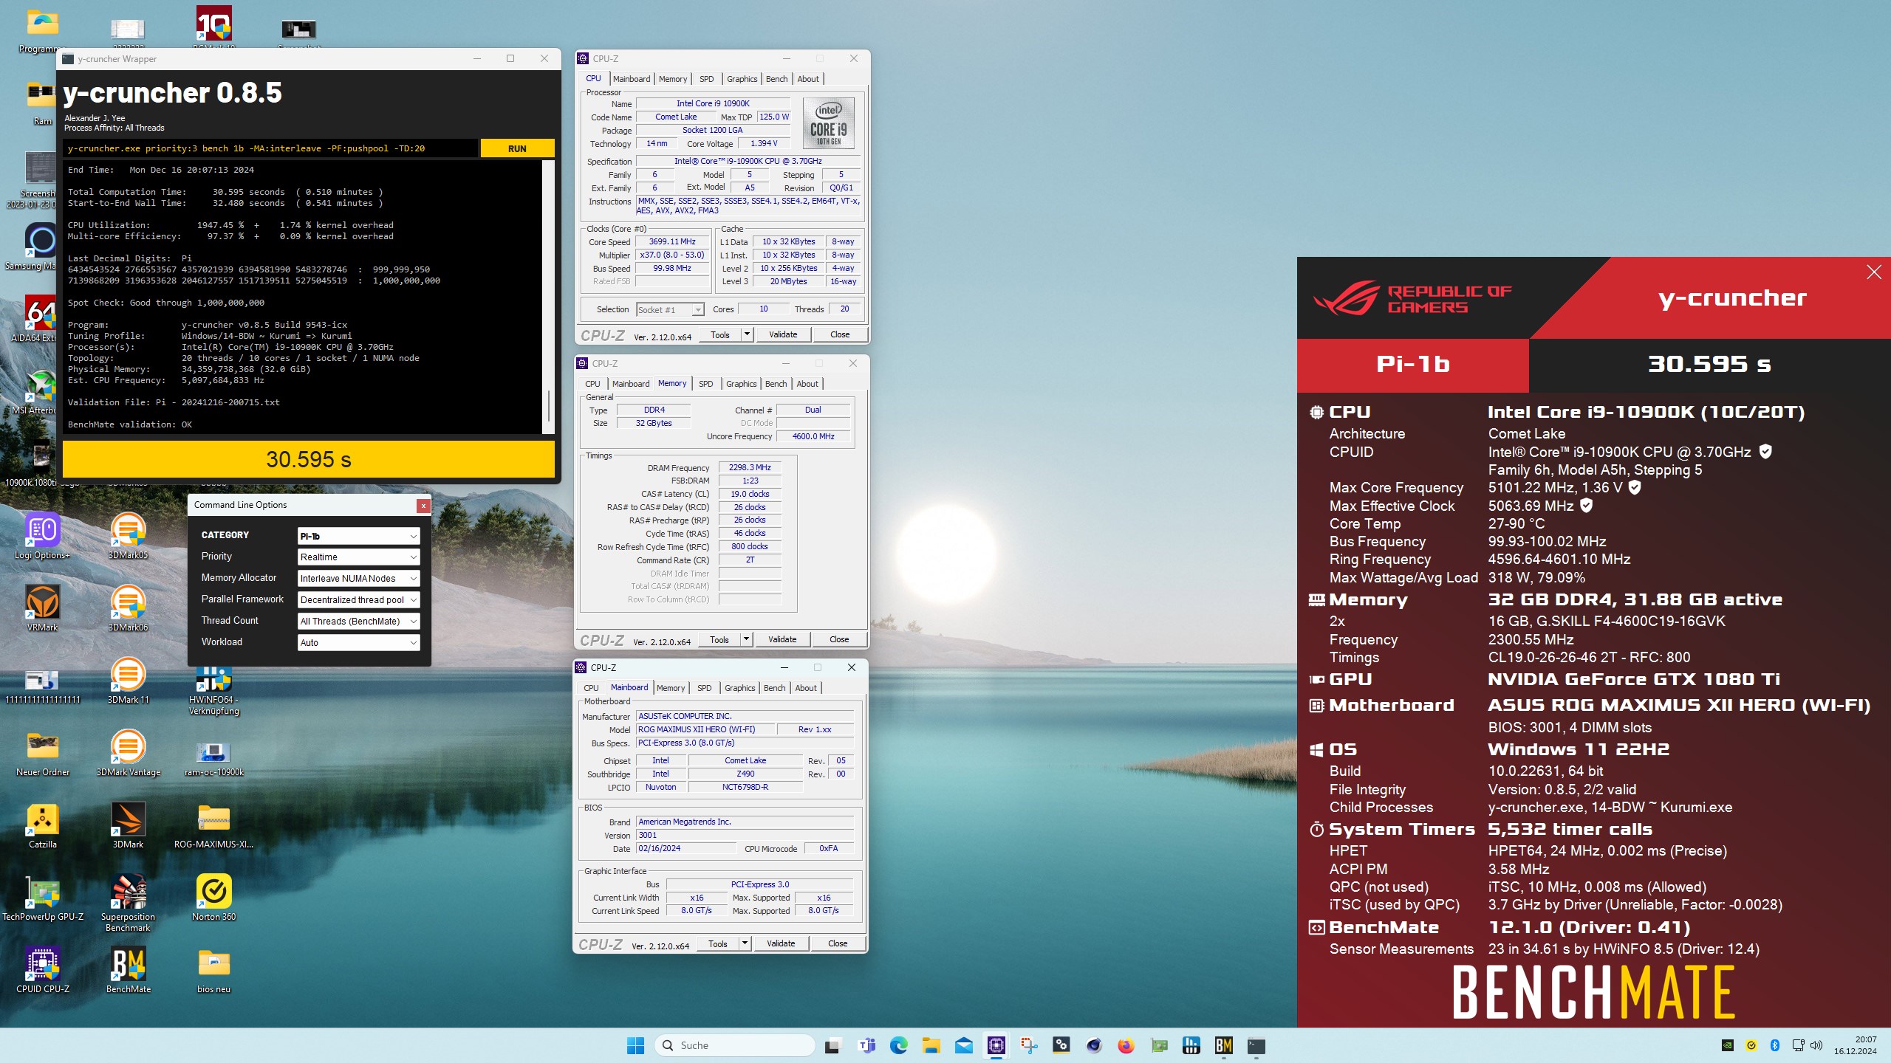Open the Snipping Tool from the taskbar

[x=1028, y=1045]
